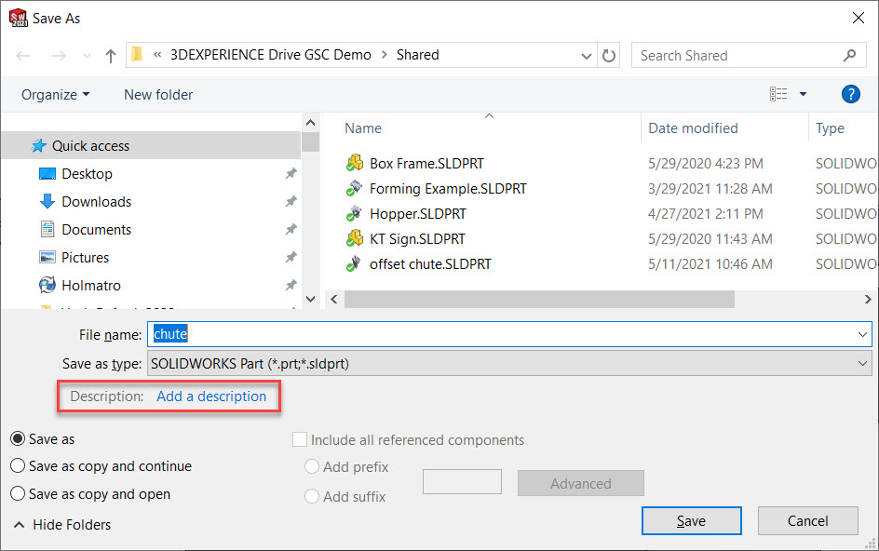Click the Holmatro shortcut icon
This screenshot has width=879, height=551.
[47, 286]
